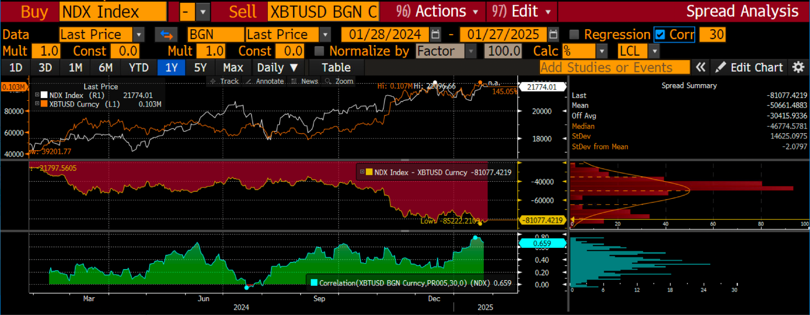810x315 pixels.
Task: Click the Table view button
Action: (x=336, y=68)
